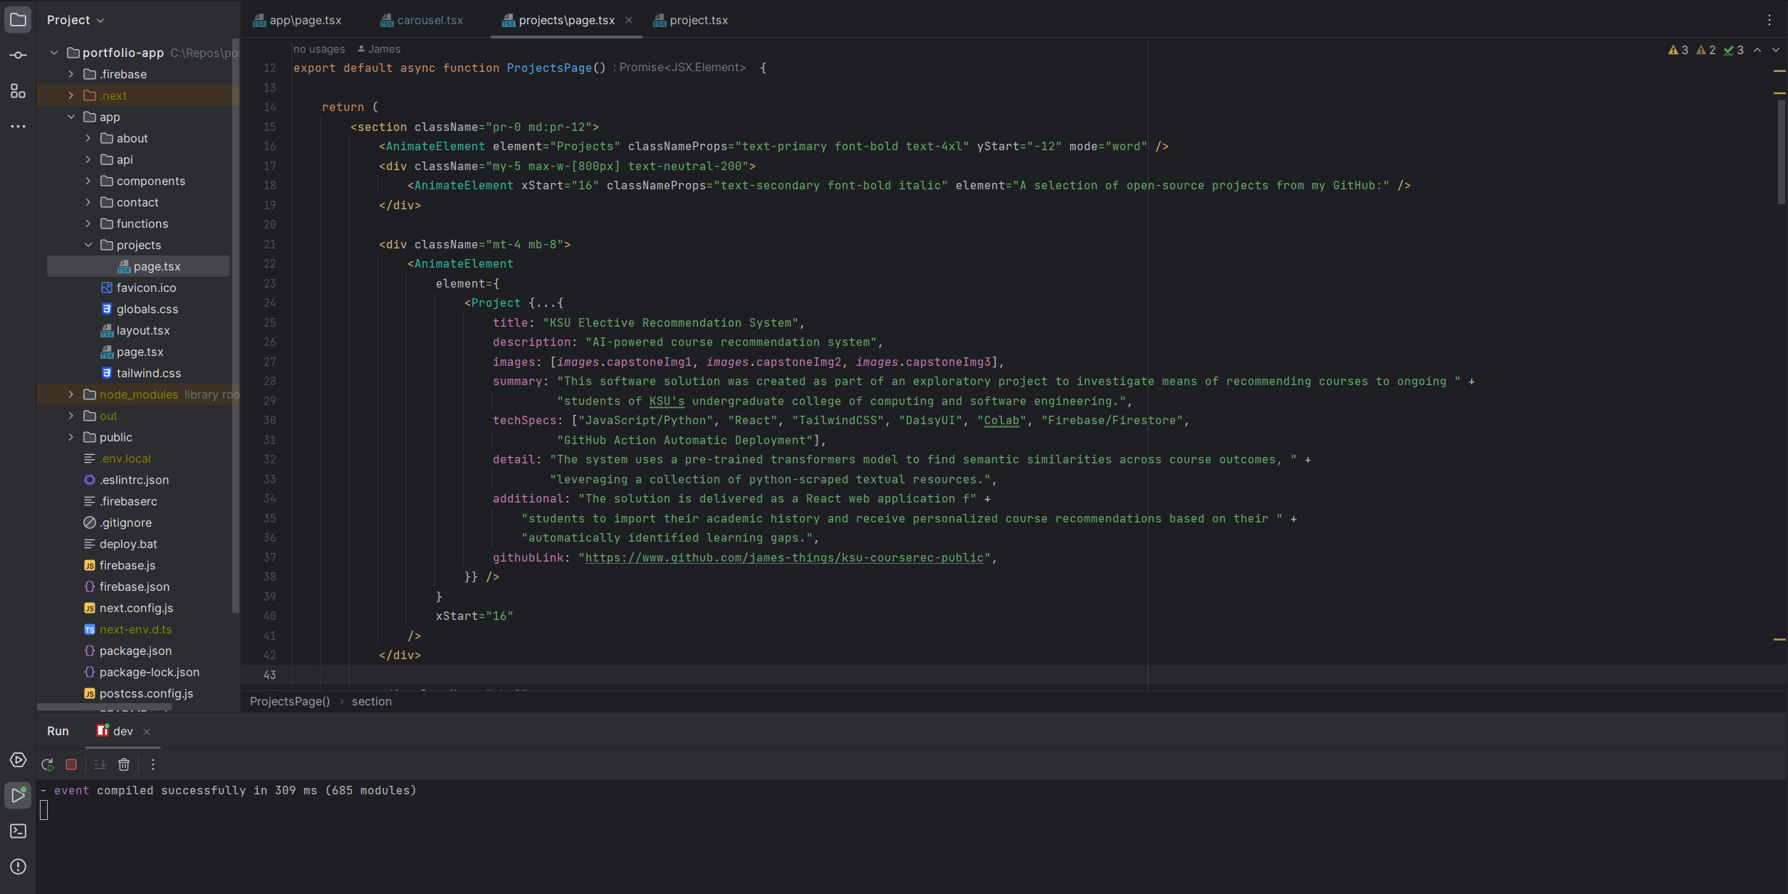Open editor tabs options menu
Image resolution: width=1788 pixels, height=894 pixels.
coord(1769,21)
